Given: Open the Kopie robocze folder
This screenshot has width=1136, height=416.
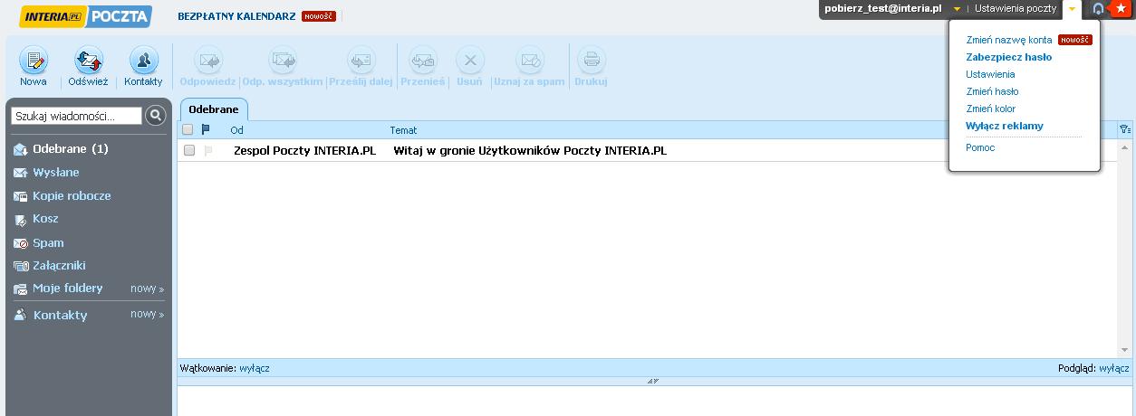Looking at the screenshot, I should tap(72, 195).
